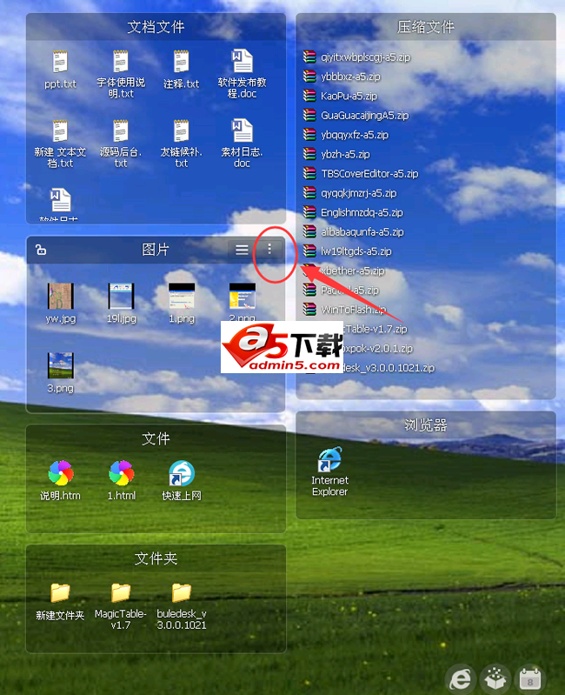Screen dimensions: 565x695
Task: Launch 快速上网 shortcut
Action: click(x=182, y=473)
